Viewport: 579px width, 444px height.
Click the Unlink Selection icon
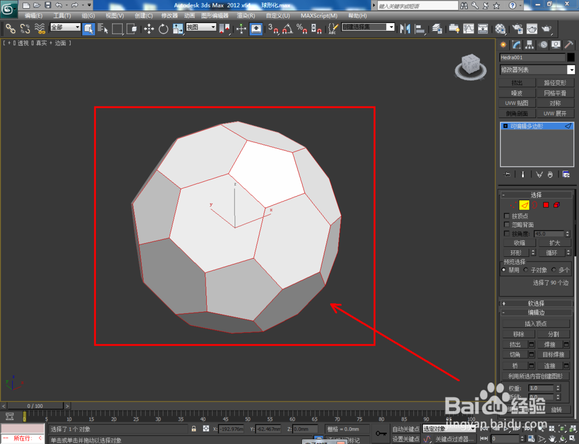coord(25,28)
